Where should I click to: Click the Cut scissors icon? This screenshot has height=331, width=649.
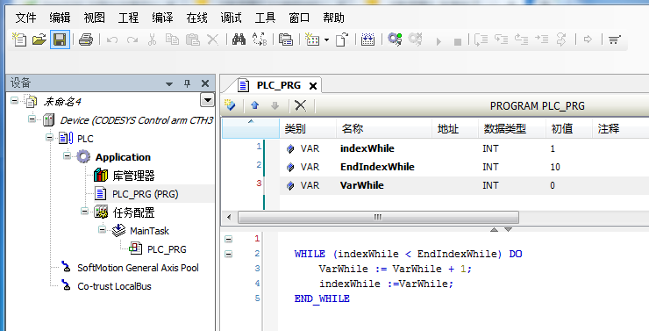(152, 40)
